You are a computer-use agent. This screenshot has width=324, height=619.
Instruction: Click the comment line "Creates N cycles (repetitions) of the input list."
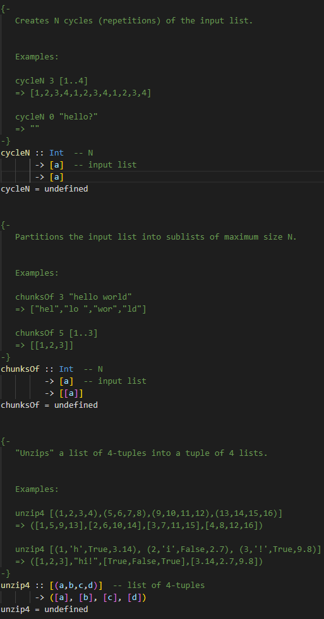pos(134,20)
